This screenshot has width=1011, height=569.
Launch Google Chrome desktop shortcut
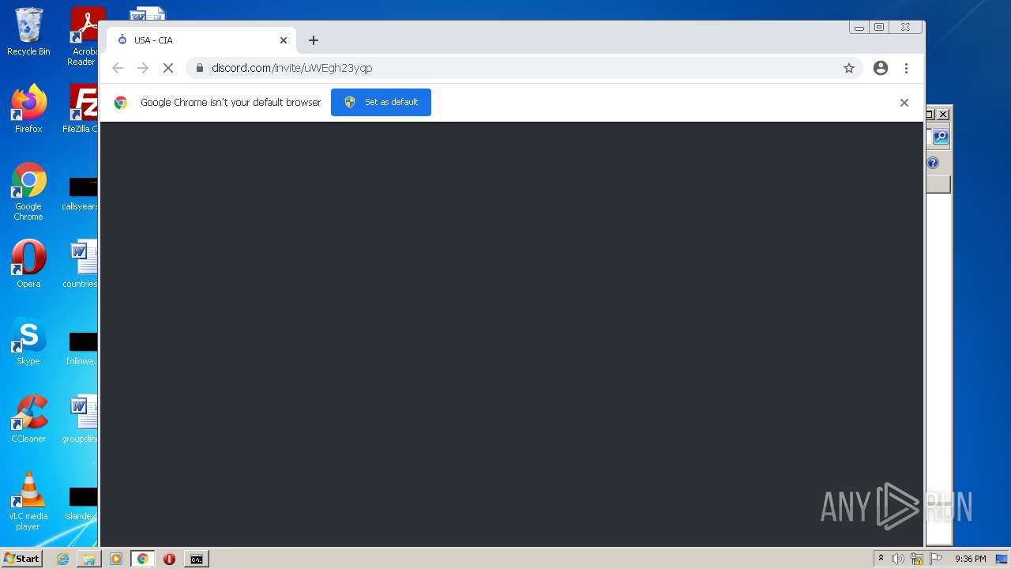[x=28, y=191]
